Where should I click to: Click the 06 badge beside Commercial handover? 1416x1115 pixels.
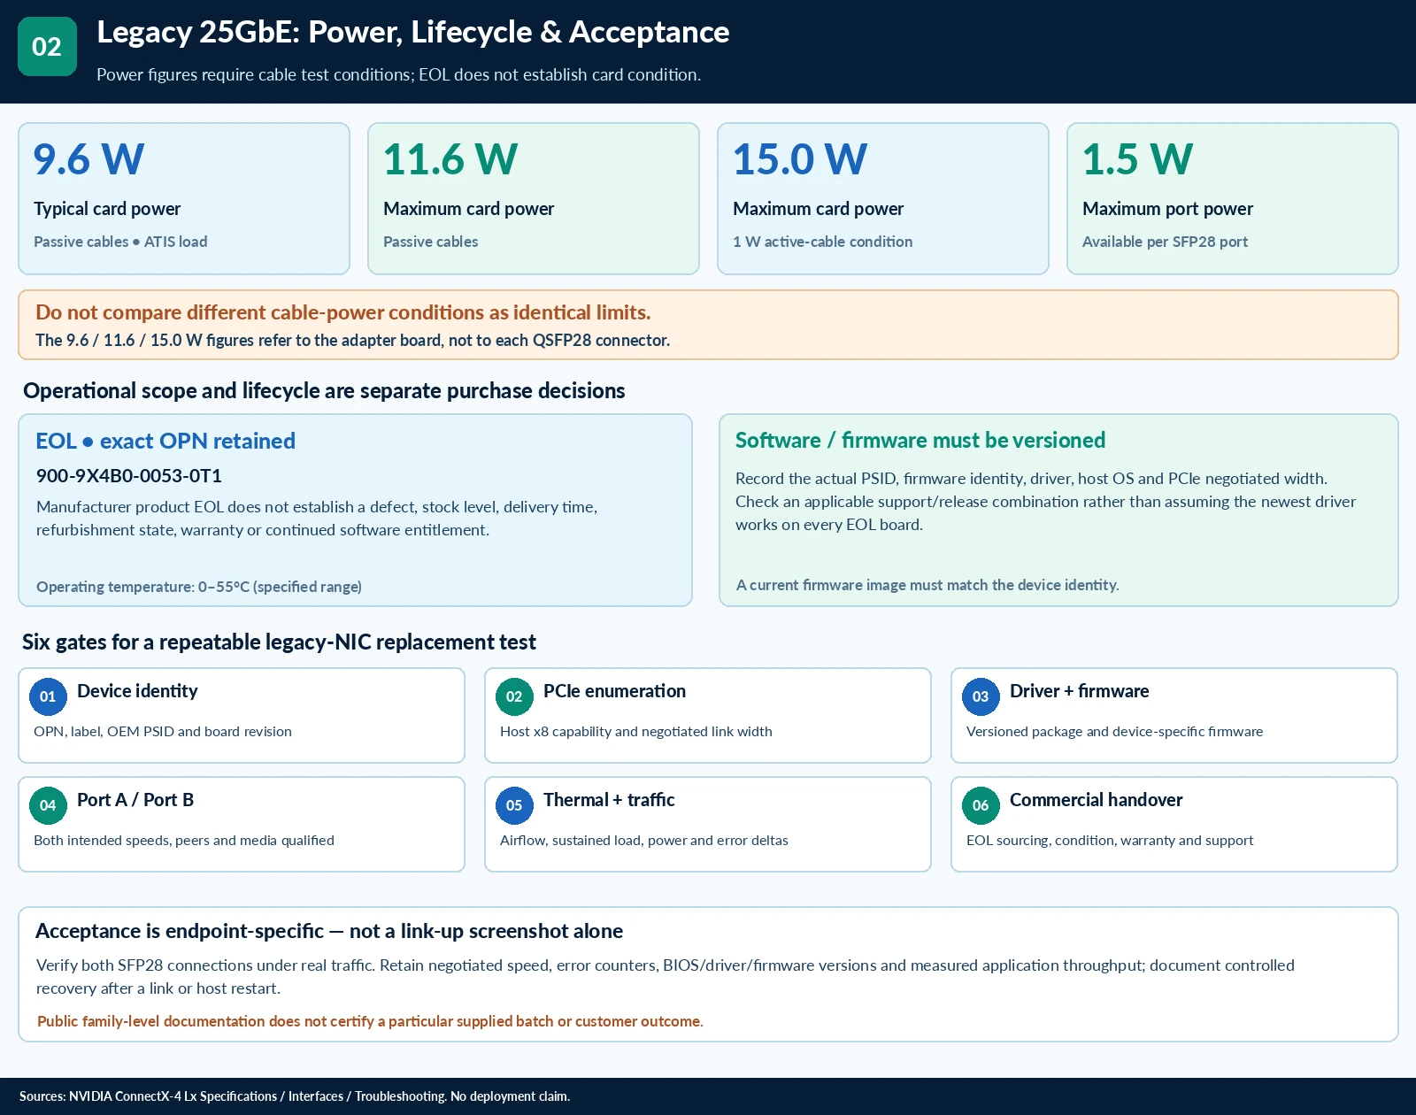pyautogui.click(x=981, y=805)
